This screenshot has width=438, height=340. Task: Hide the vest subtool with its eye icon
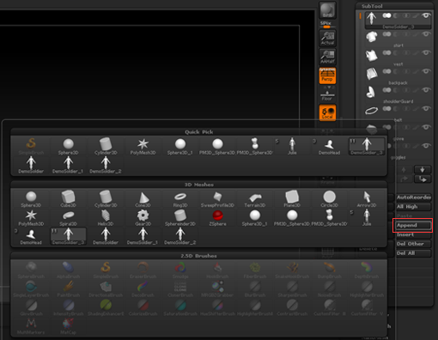pyautogui.click(x=426, y=52)
